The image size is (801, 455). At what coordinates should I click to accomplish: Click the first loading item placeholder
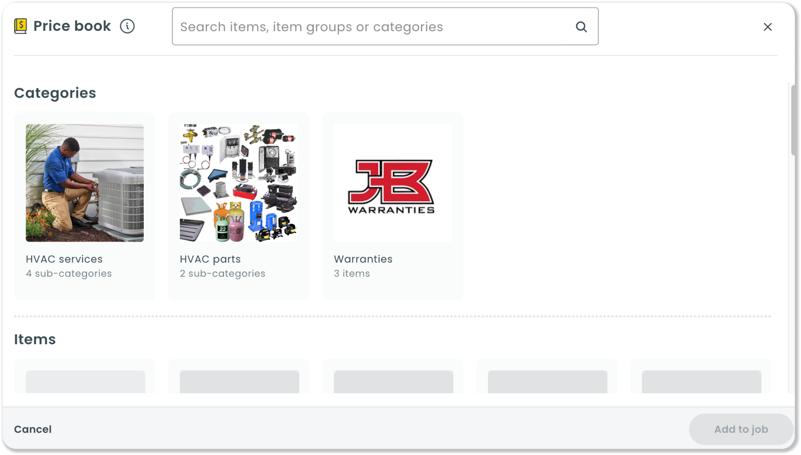[85, 381]
